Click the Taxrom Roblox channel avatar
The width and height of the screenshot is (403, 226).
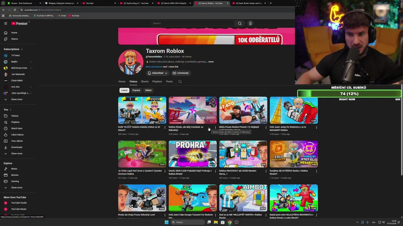[131, 62]
